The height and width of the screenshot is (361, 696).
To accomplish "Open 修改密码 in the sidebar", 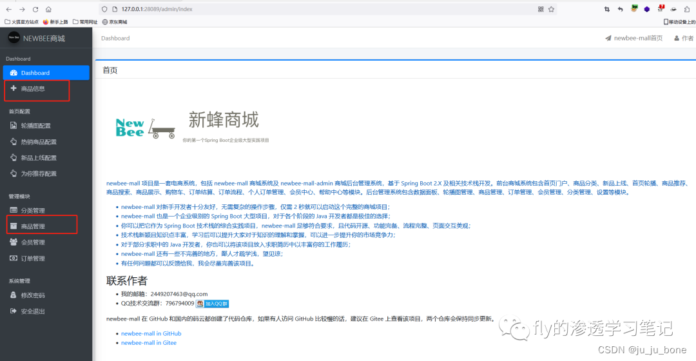I will (x=33, y=295).
